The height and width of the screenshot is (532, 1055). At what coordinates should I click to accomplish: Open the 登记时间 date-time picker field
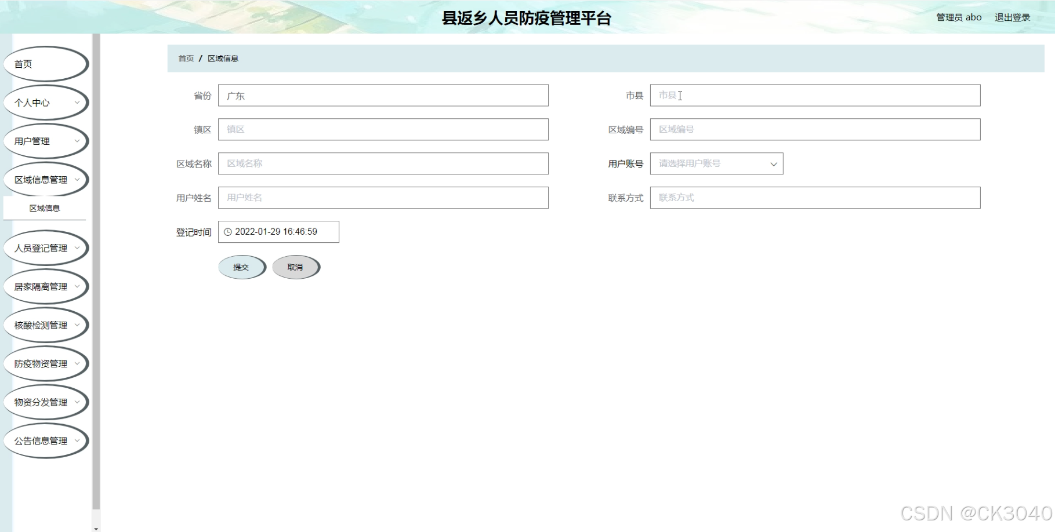pyautogui.click(x=278, y=232)
